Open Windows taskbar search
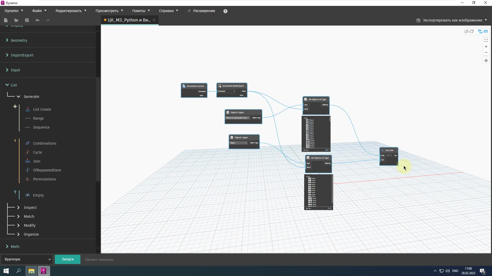 point(18,271)
